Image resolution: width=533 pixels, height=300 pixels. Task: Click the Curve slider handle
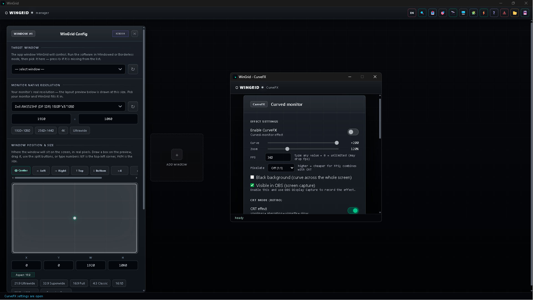point(337,143)
